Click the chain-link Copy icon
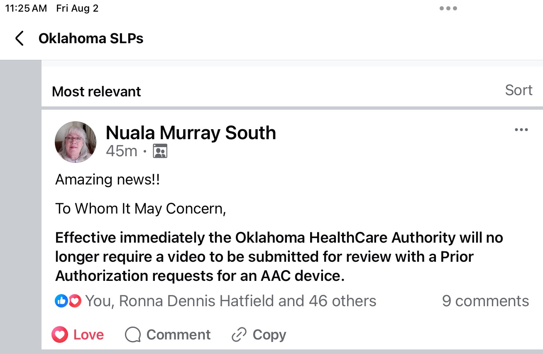Image resolution: width=543 pixels, height=354 pixels. pyautogui.click(x=239, y=335)
